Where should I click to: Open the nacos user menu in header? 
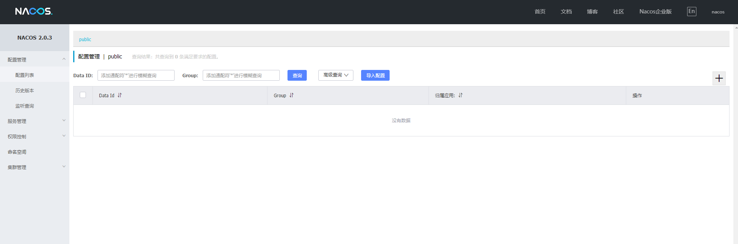click(718, 12)
